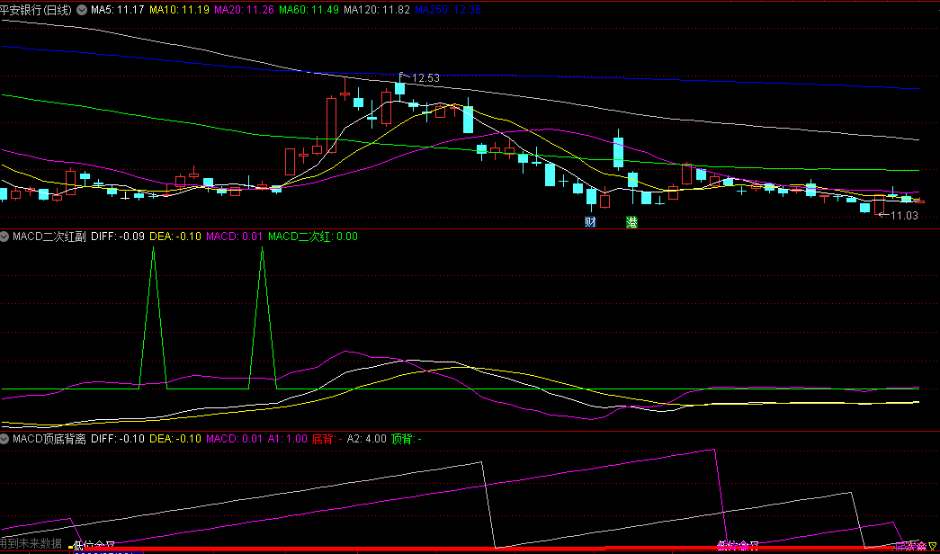Click the A1: 1.00 value
The height and width of the screenshot is (554, 940).
point(287,438)
